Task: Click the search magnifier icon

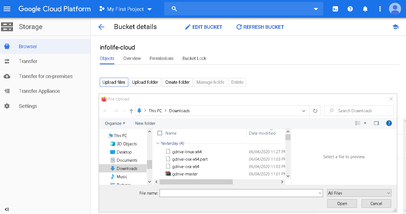Action: click(x=174, y=9)
